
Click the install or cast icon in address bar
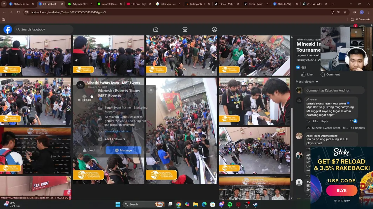click(x=332, y=12)
